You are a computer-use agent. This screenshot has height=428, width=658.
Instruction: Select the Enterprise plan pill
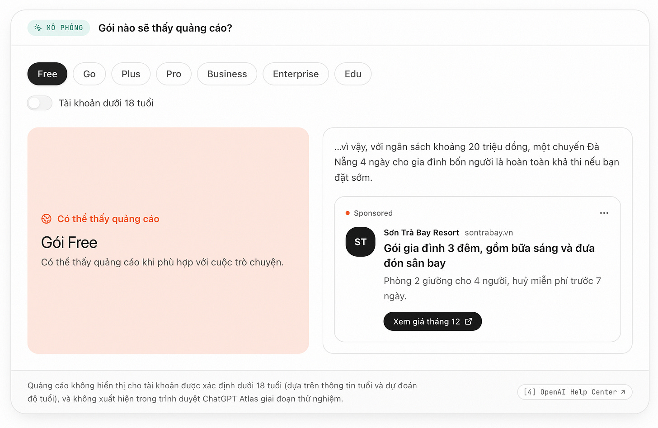[x=296, y=74]
